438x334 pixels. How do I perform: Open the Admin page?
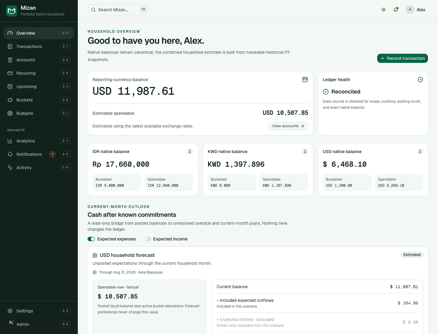click(x=39, y=324)
